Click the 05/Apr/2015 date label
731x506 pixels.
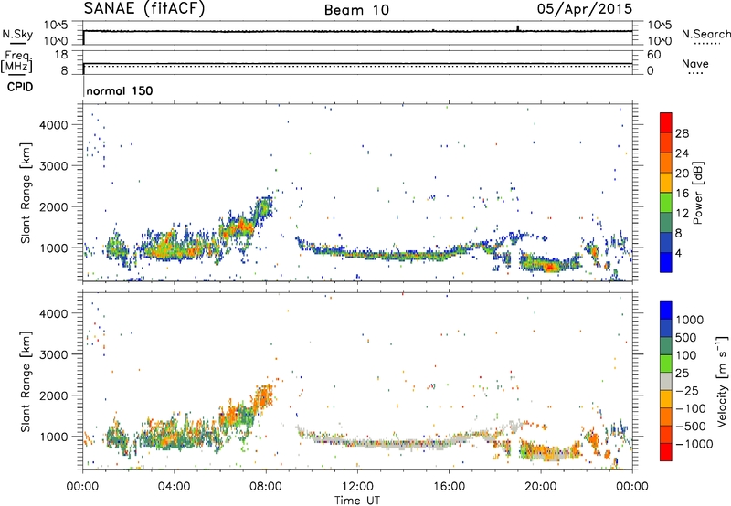[x=585, y=8]
